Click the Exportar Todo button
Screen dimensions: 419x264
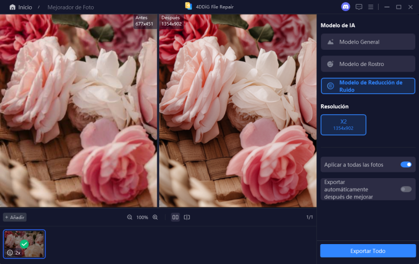point(368,251)
